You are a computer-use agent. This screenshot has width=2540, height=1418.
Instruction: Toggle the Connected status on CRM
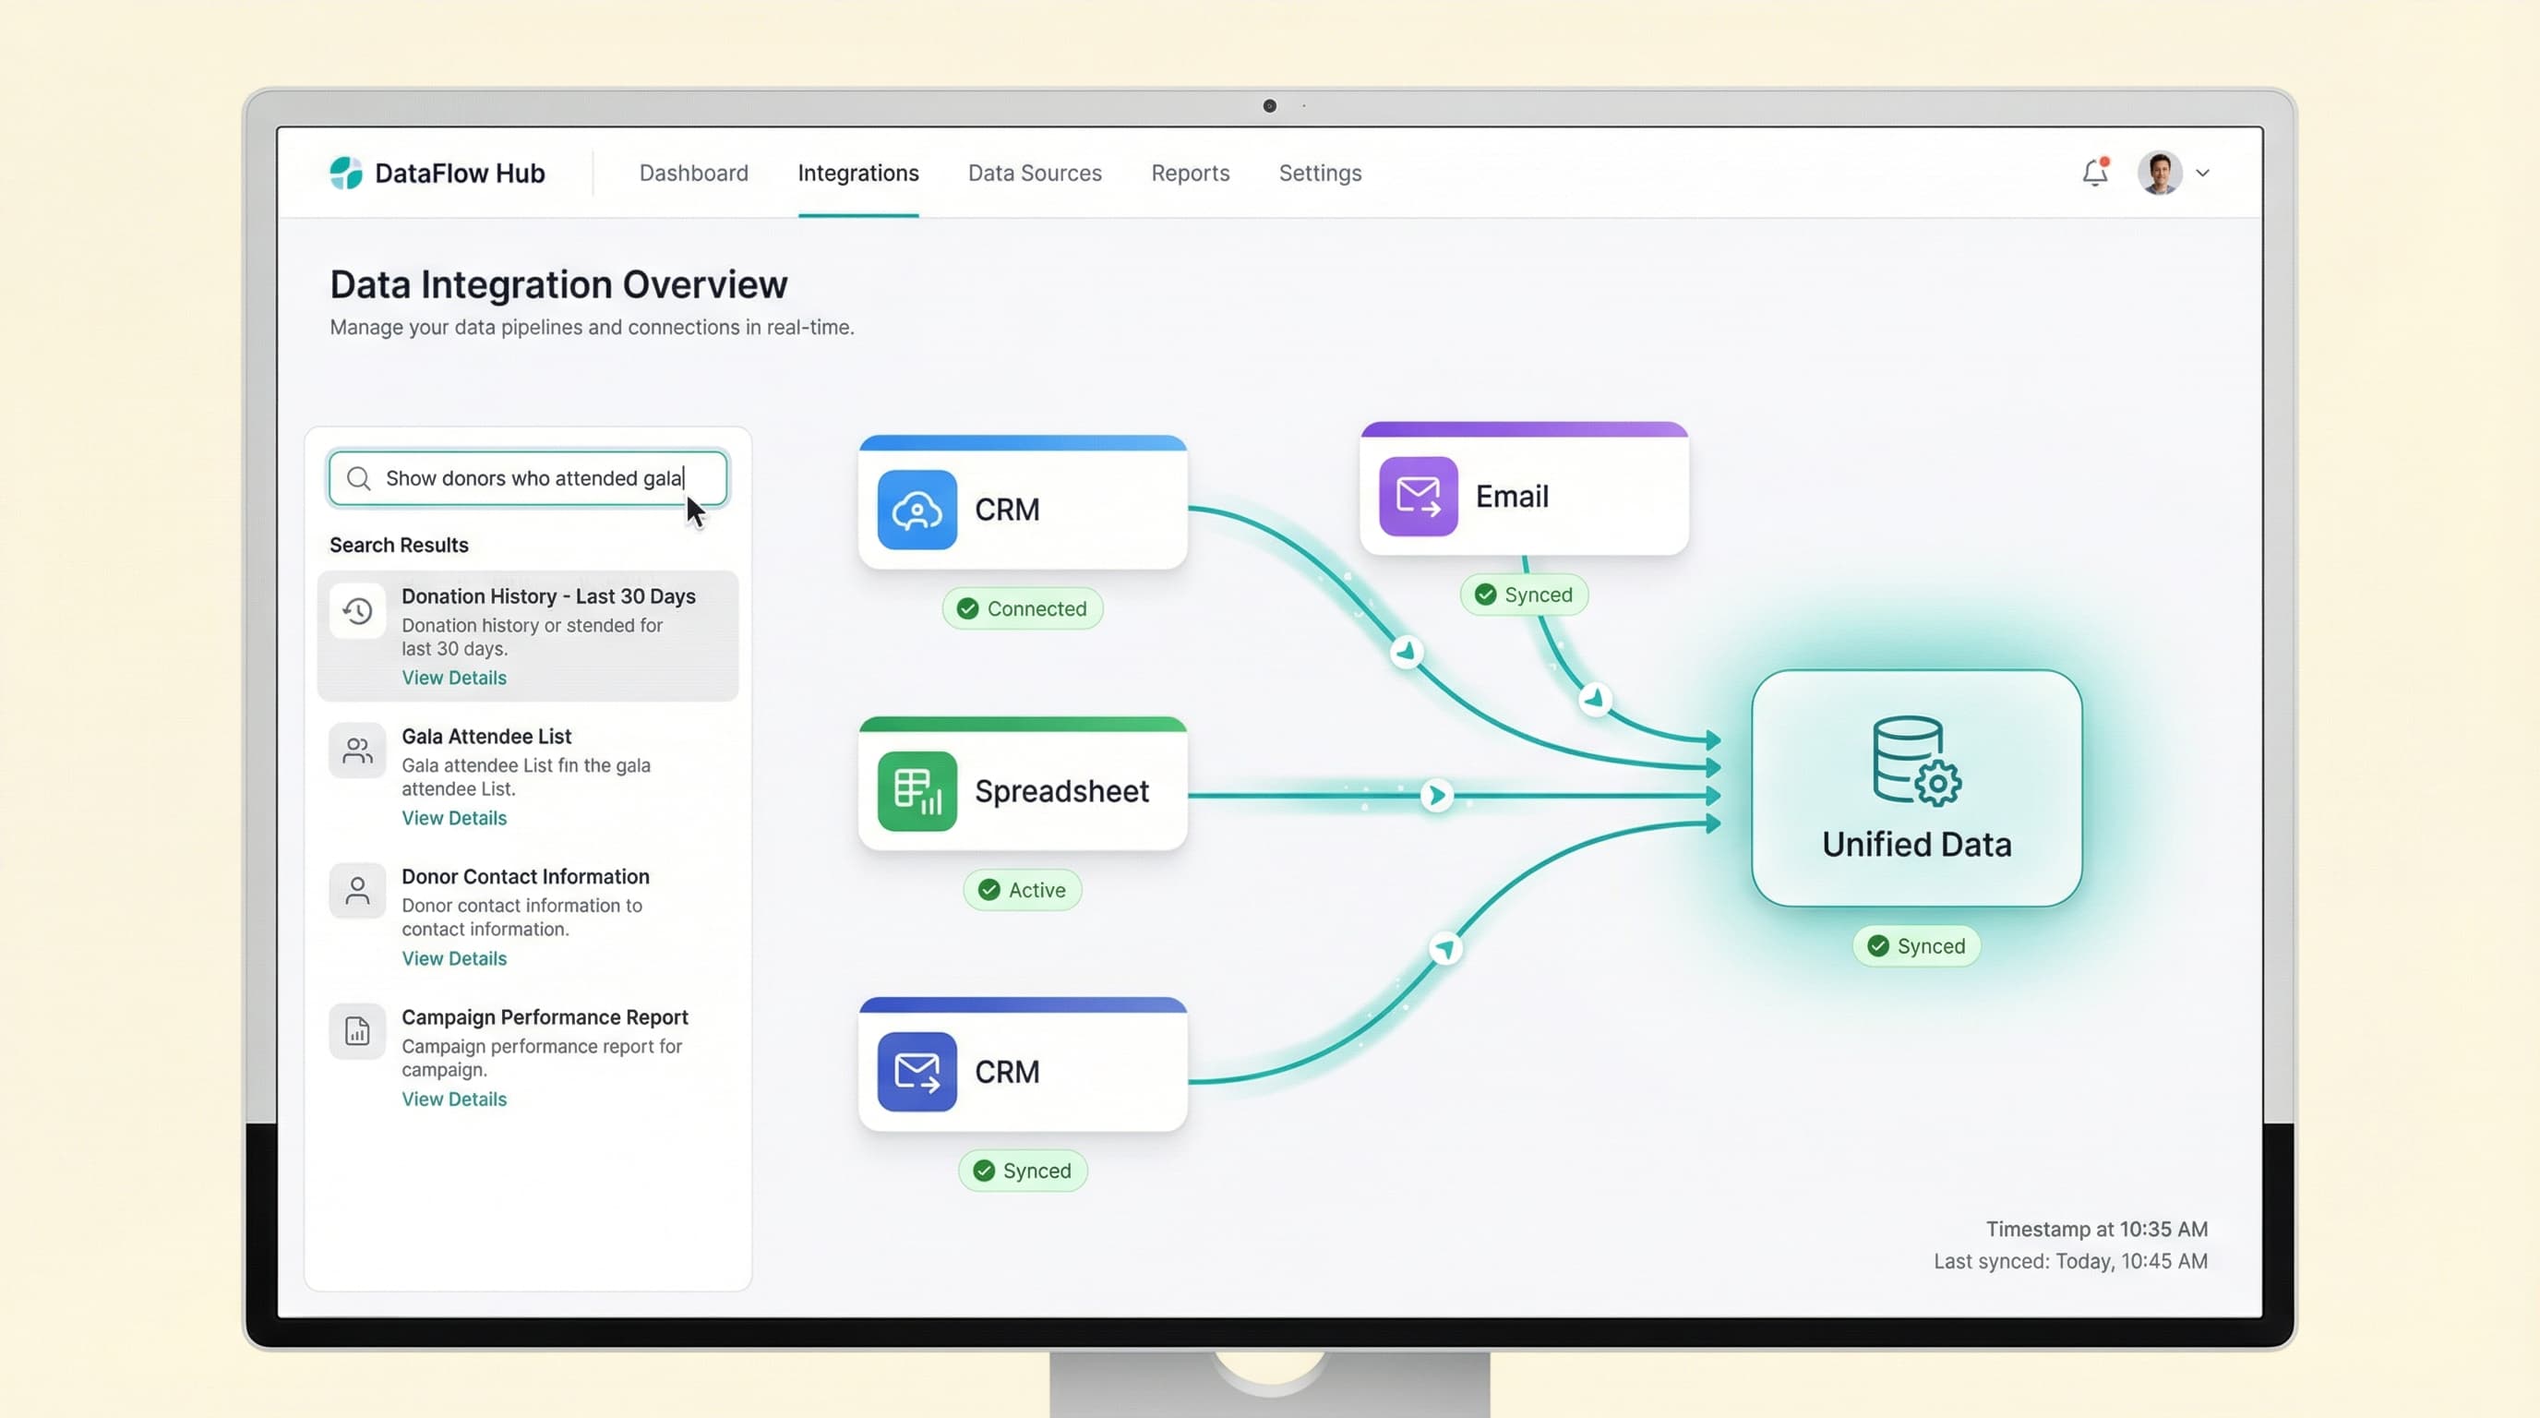(x=1023, y=608)
